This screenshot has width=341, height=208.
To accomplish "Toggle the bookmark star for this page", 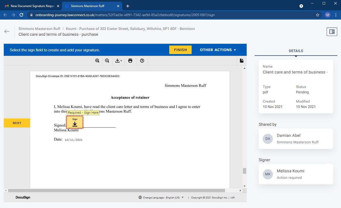I will (x=318, y=15).
